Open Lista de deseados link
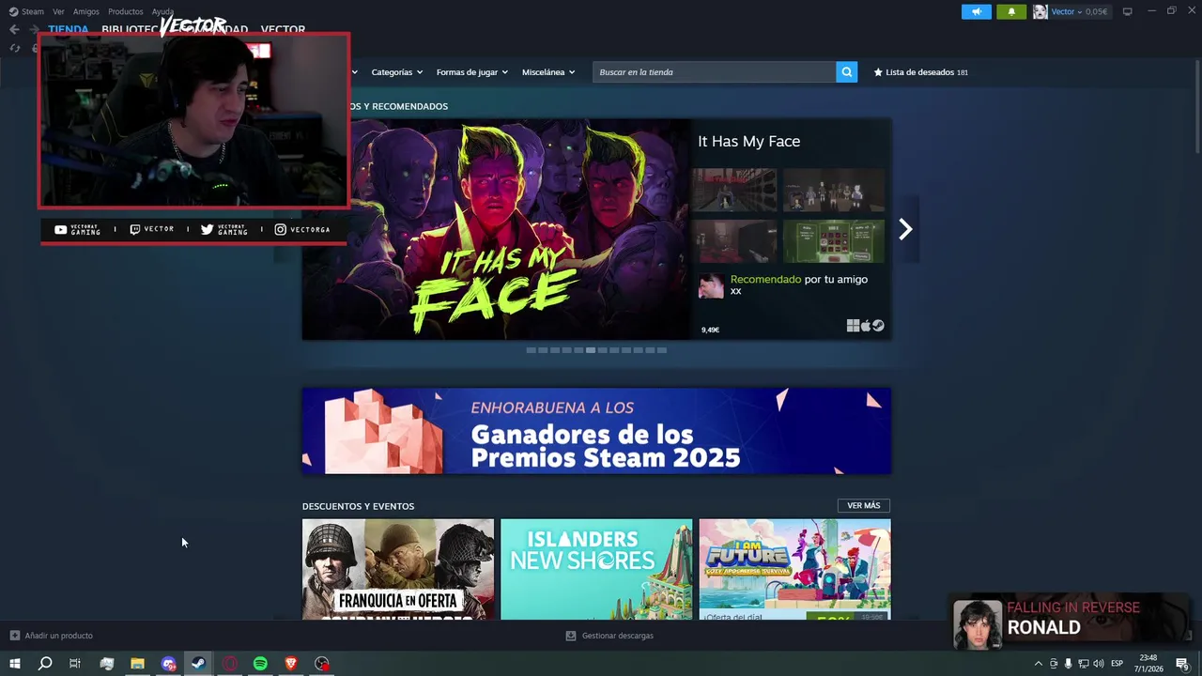1202x676 pixels. click(x=920, y=72)
